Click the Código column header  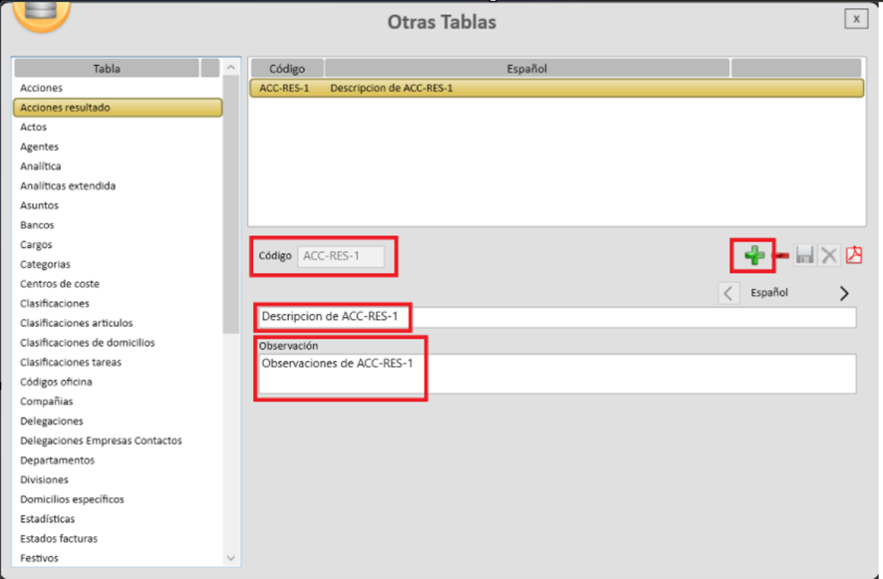(286, 69)
